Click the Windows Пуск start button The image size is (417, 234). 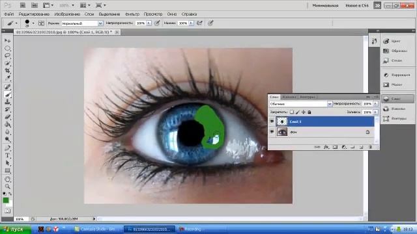tap(16, 229)
